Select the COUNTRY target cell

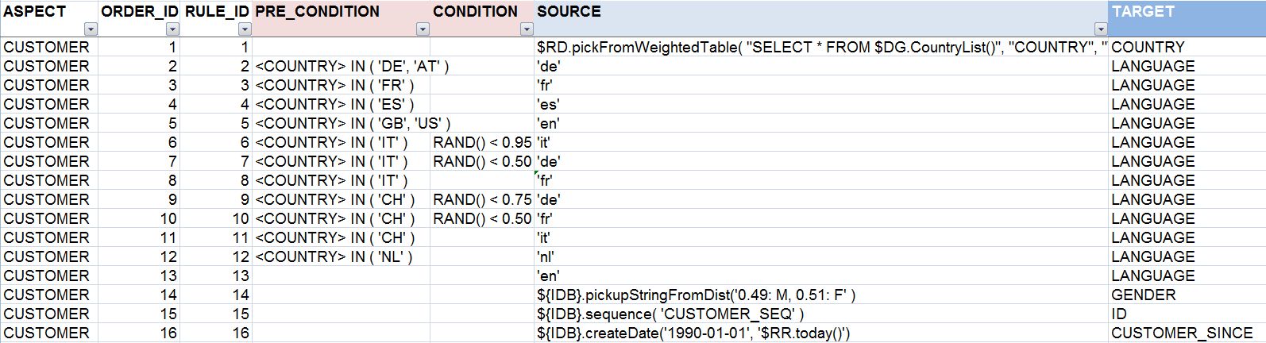coord(1186,47)
